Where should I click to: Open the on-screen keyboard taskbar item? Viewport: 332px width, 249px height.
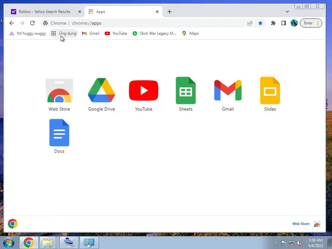pyautogui.click(x=69, y=243)
